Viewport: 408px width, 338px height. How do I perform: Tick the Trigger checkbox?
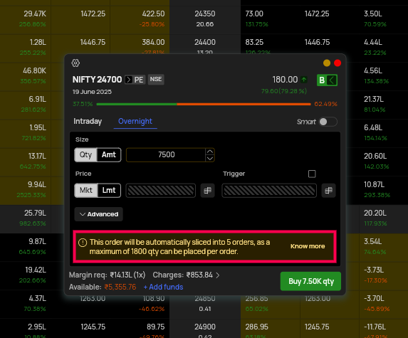coord(312,174)
